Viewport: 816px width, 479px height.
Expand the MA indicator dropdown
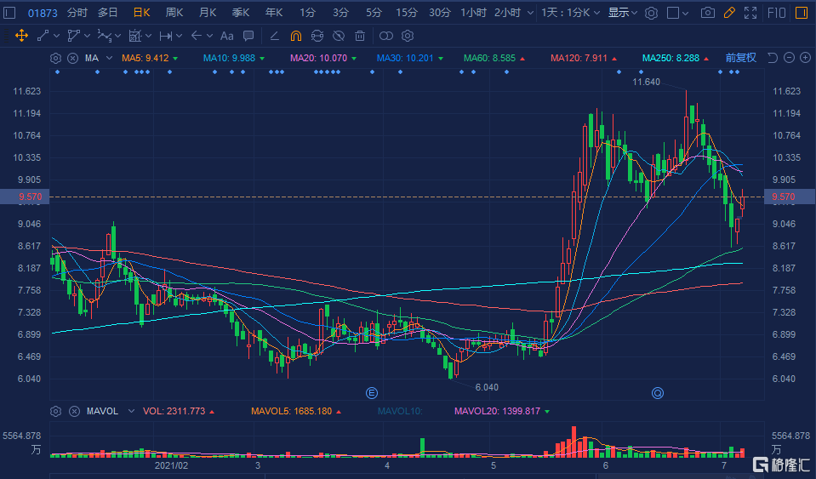(x=109, y=58)
